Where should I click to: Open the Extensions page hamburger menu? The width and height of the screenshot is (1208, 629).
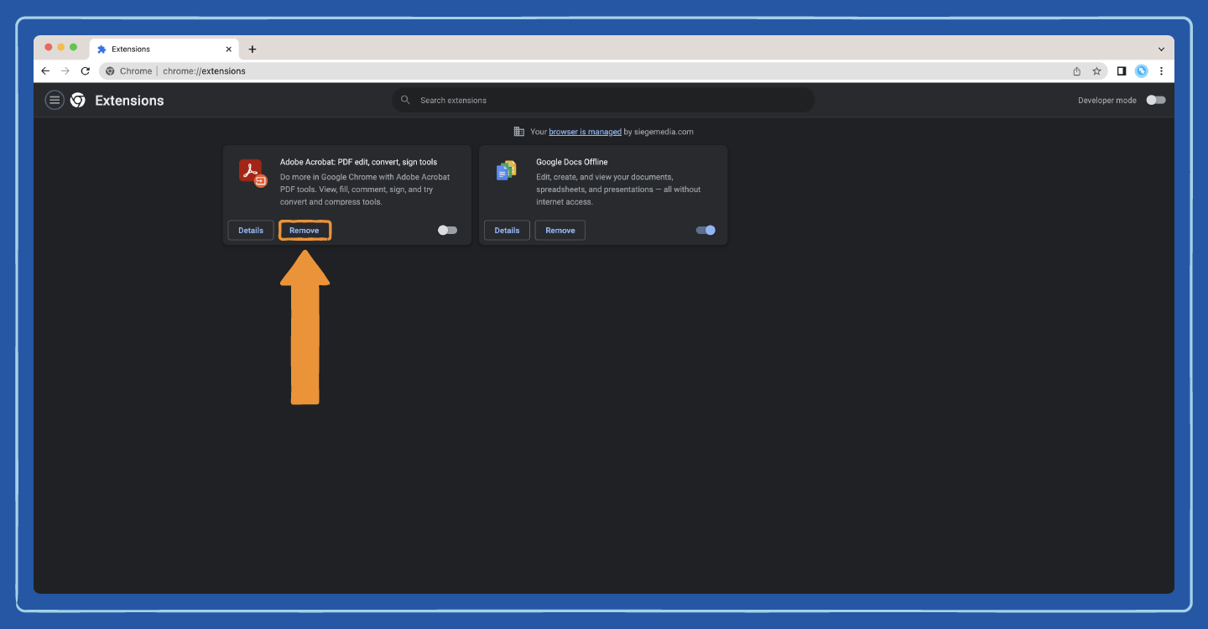coord(54,99)
